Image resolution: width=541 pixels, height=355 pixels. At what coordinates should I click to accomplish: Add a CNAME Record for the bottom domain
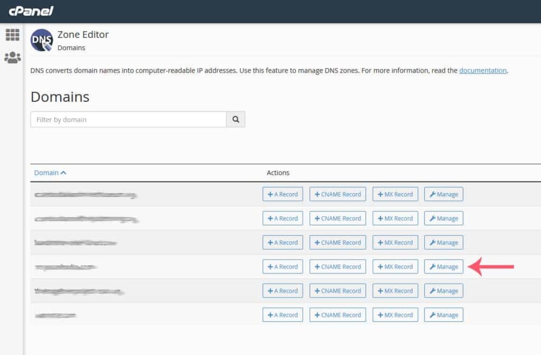(x=338, y=314)
